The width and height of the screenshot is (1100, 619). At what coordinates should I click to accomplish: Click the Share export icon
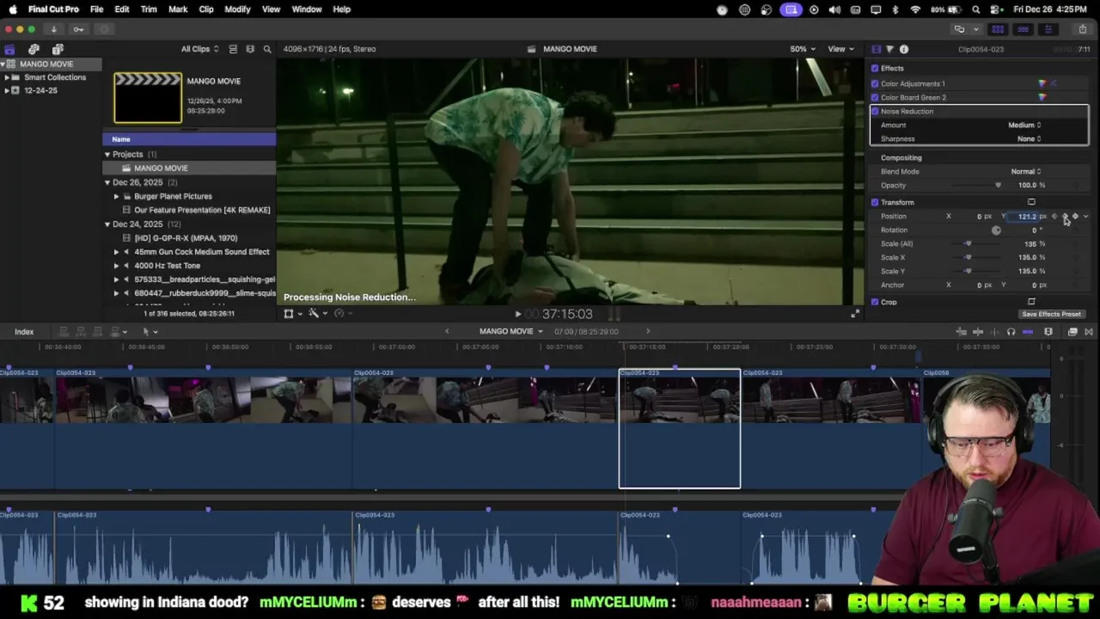(1083, 29)
